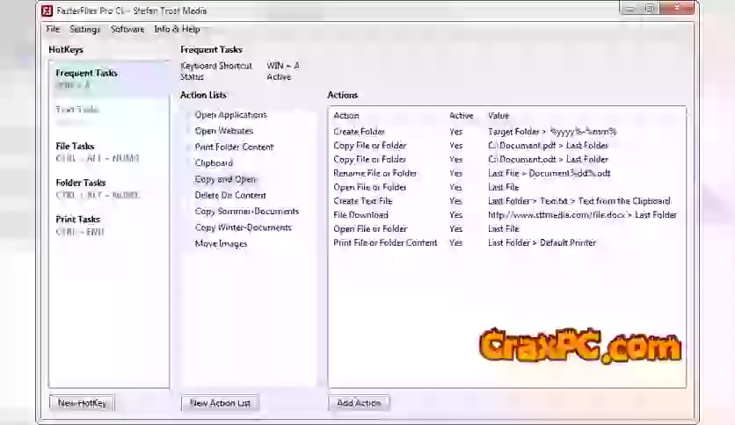Click the Target Folder > %yyyy% value
This screenshot has height=425, width=735.
(x=552, y=132)
